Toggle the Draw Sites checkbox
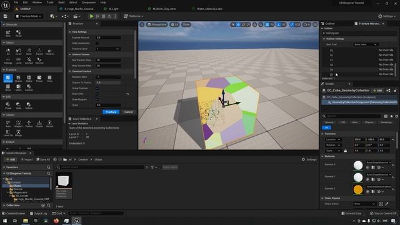 pyautogui.click(x=97, y=94)
